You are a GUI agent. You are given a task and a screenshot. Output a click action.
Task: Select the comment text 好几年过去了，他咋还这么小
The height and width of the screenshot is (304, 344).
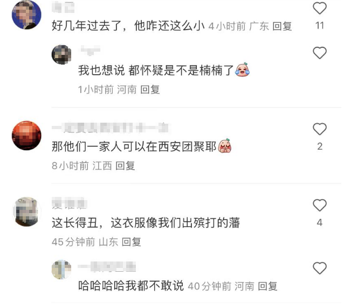click(128, 26)
